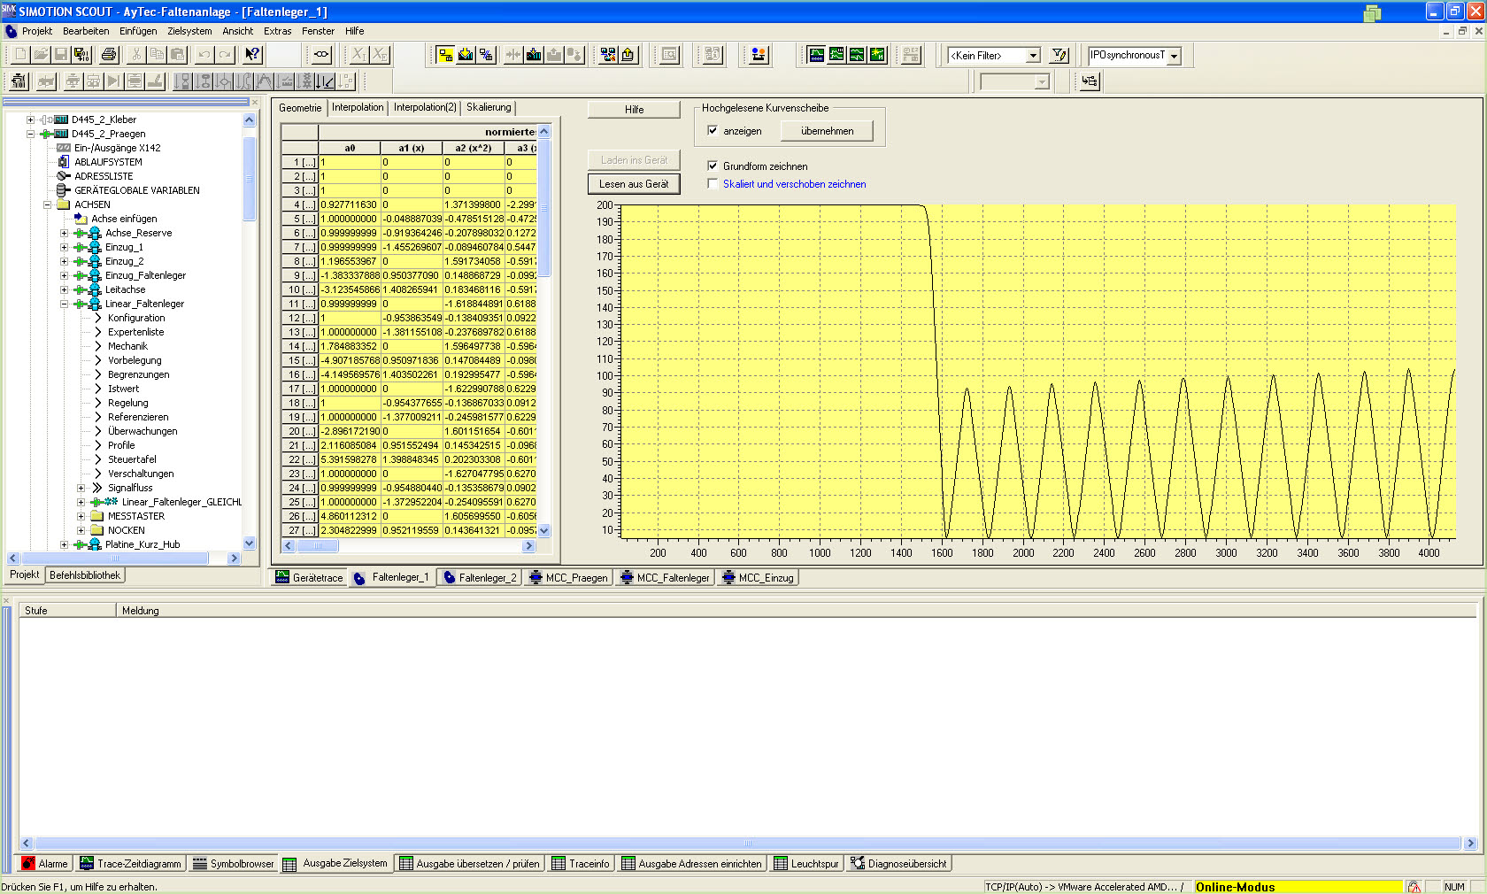Click the download to target device icon

pyautogui.click(x=533, y=55)
